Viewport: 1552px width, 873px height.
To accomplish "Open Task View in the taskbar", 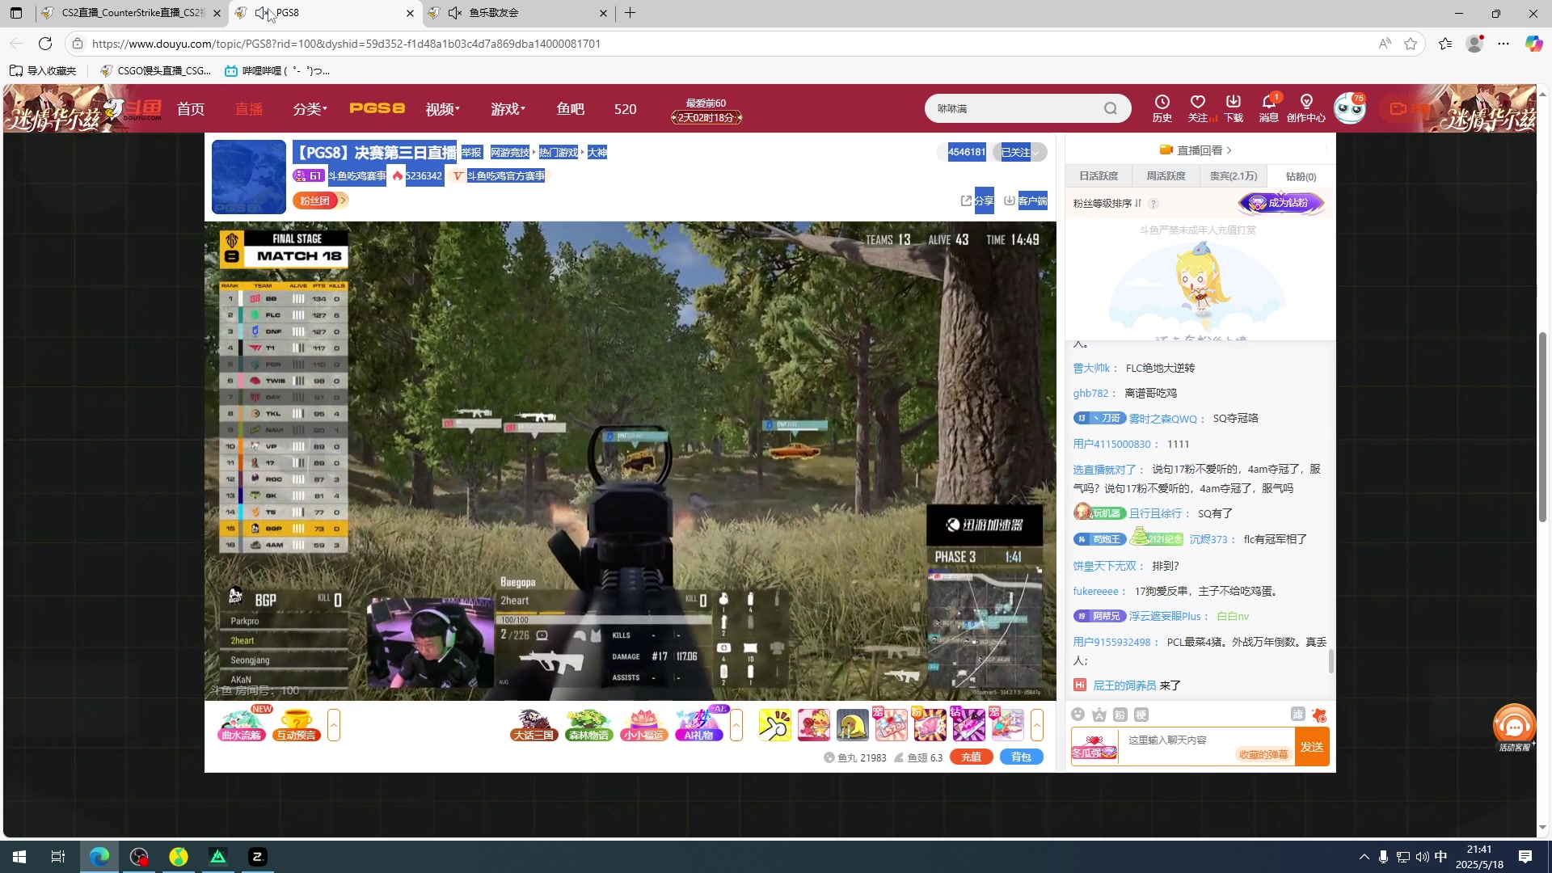I will click(x=58, y=857).
